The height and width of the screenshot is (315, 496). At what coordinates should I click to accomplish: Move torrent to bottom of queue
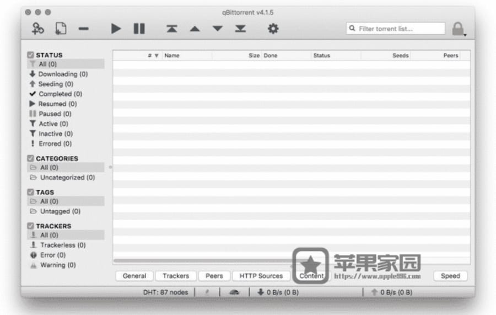tap(240, 29)
